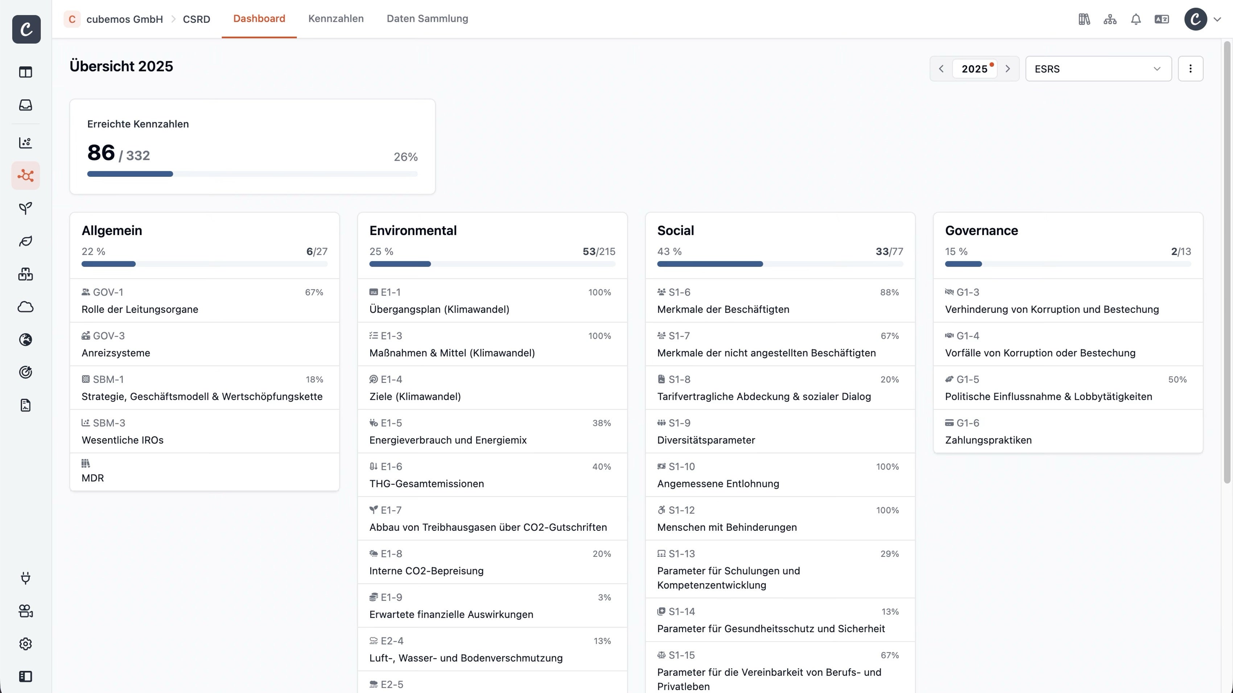Go to previous year arrow
The width and height of the screenshot is (1233, 693).
941,68
